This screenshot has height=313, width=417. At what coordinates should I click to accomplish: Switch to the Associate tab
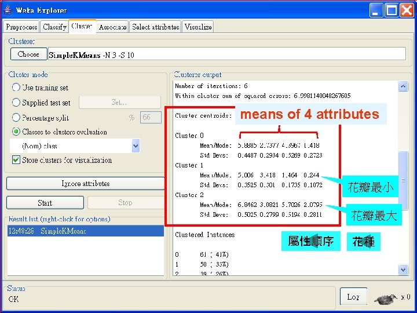coord(112,27)
